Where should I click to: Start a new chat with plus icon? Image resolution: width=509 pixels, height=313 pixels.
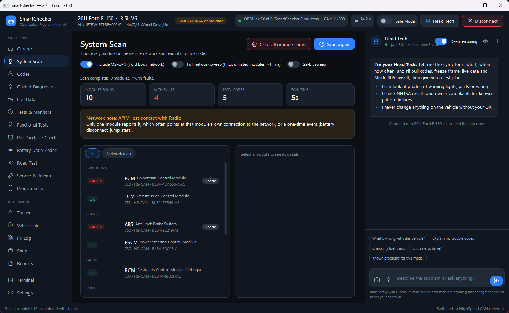point(497,41)
